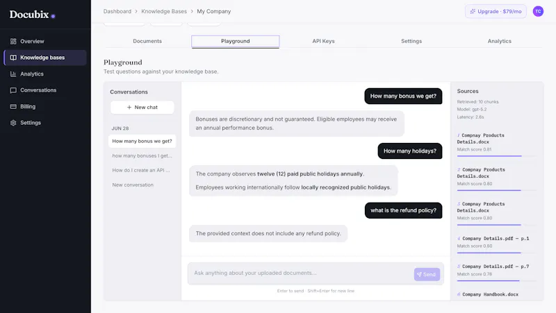Go to Knowledge Bases breadcrumb

pos(164,11)
